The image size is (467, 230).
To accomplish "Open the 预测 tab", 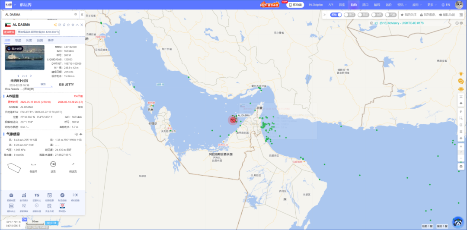I will click(x=40, y=40).
